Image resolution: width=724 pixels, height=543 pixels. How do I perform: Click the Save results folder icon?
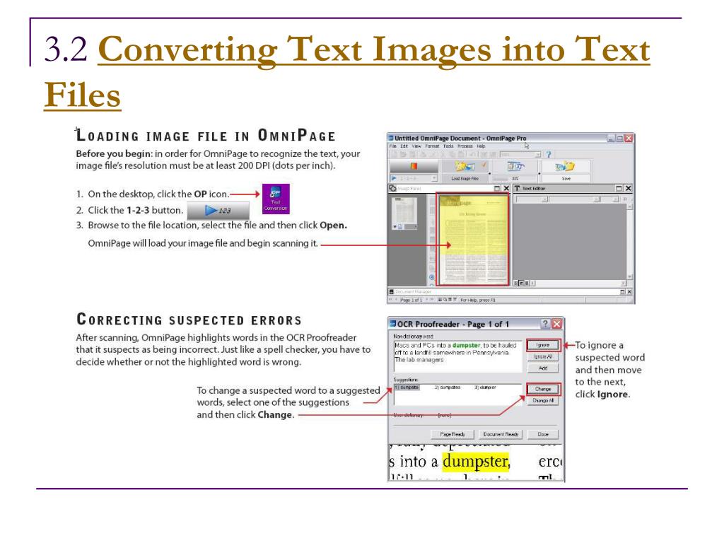(566, 165)
